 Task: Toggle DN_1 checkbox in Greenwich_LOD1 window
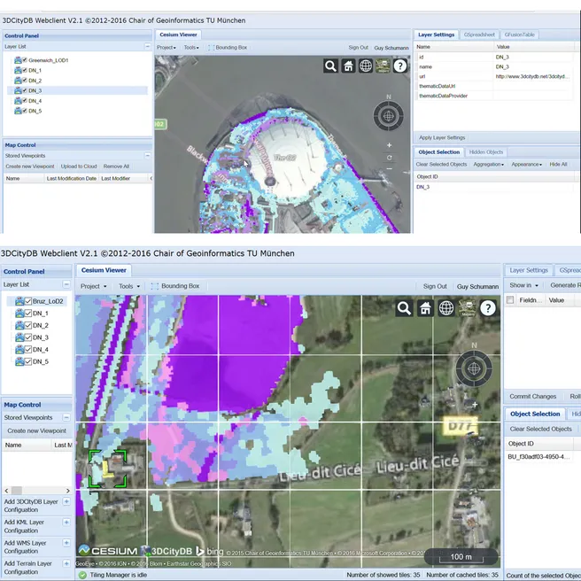pyautogui.click(x=25, y=70)
